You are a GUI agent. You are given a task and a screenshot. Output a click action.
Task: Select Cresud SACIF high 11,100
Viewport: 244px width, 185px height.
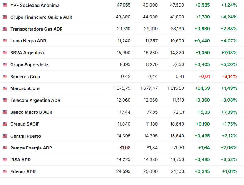point(152,124)
